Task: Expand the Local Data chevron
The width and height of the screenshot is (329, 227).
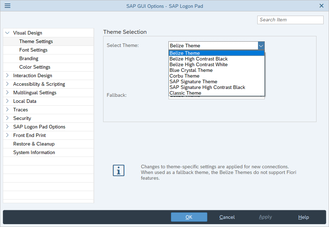Action: [x=7, y=101]
